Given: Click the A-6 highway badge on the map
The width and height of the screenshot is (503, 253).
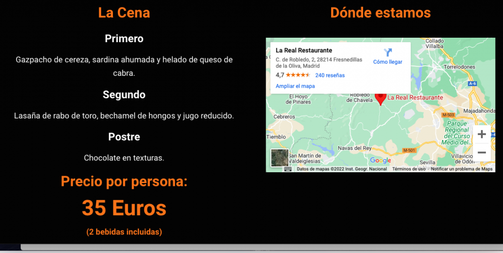Looking at the screenshot, I should point(473,84).
